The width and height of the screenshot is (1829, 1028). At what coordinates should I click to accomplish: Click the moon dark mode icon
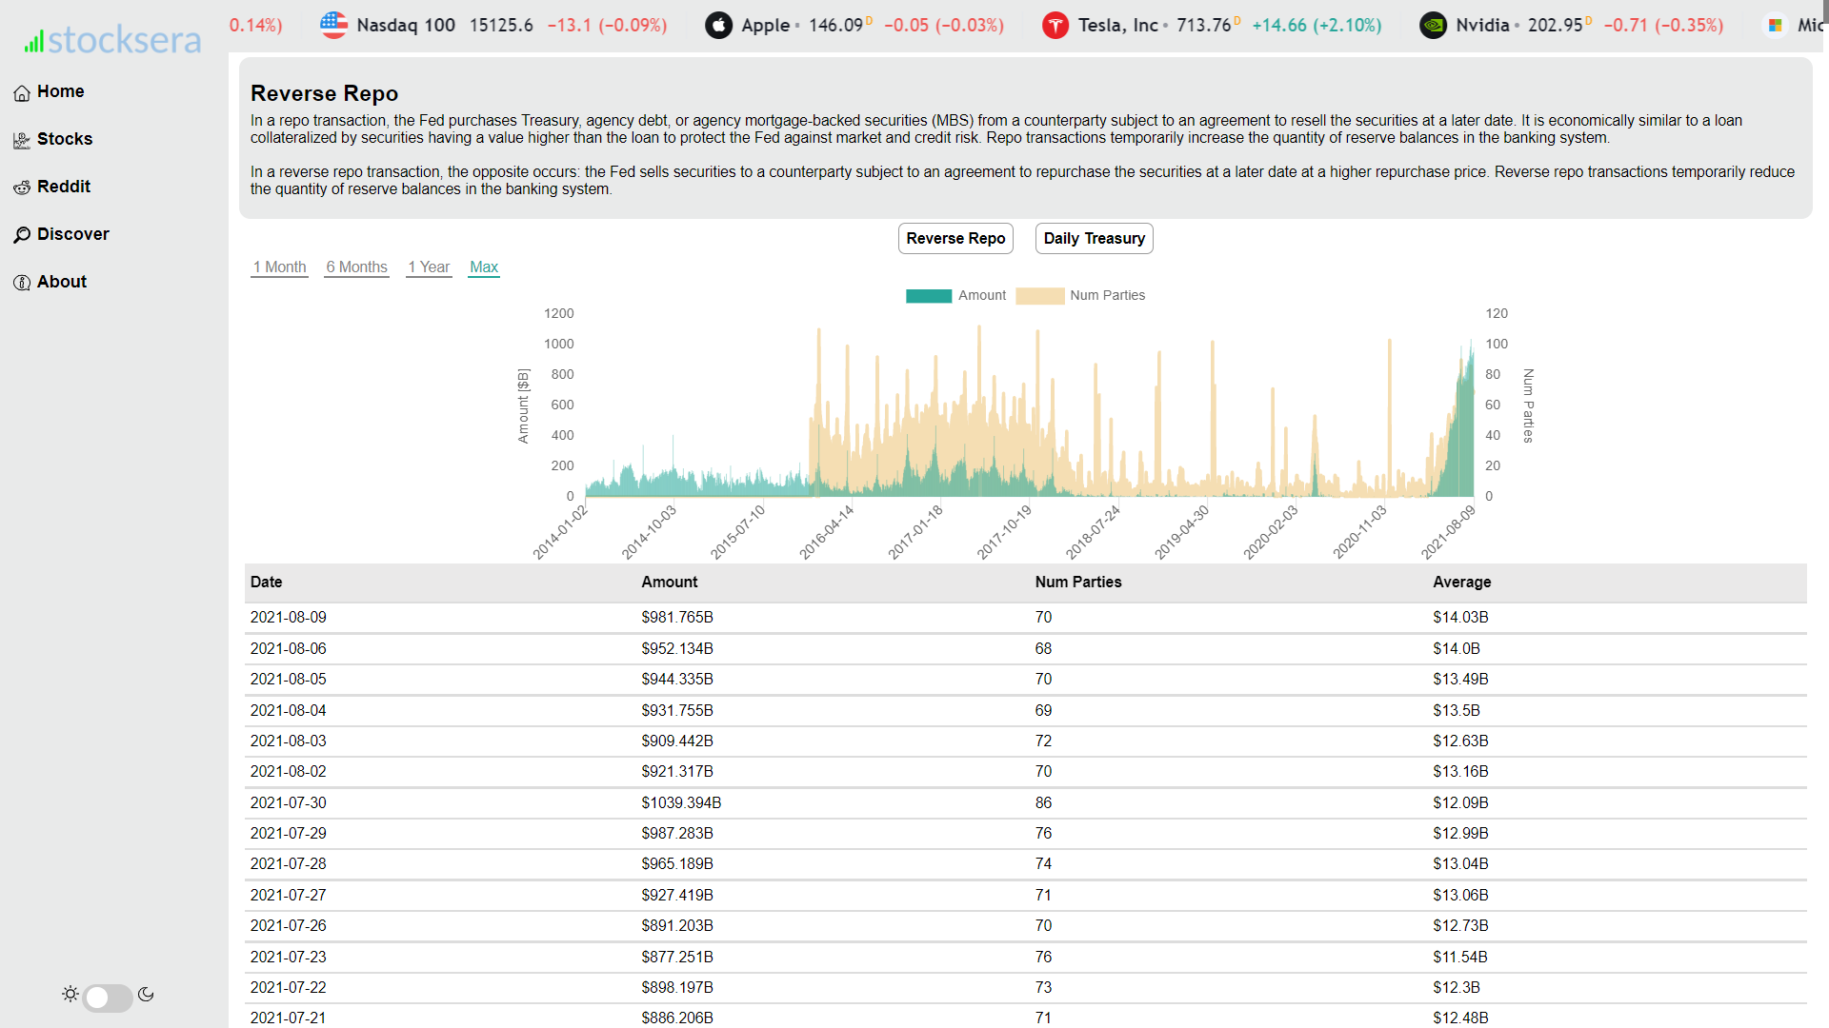click(x=146, y=995)
